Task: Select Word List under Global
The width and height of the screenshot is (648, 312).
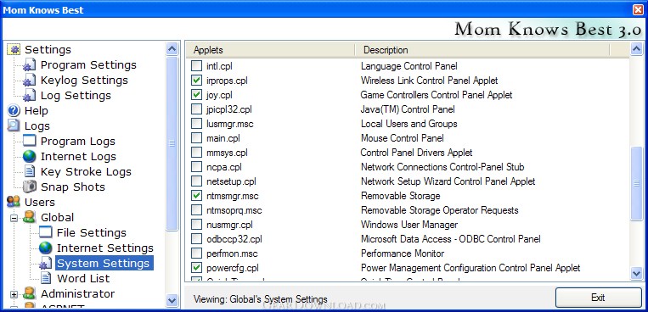Action: (x=83, y=279)
